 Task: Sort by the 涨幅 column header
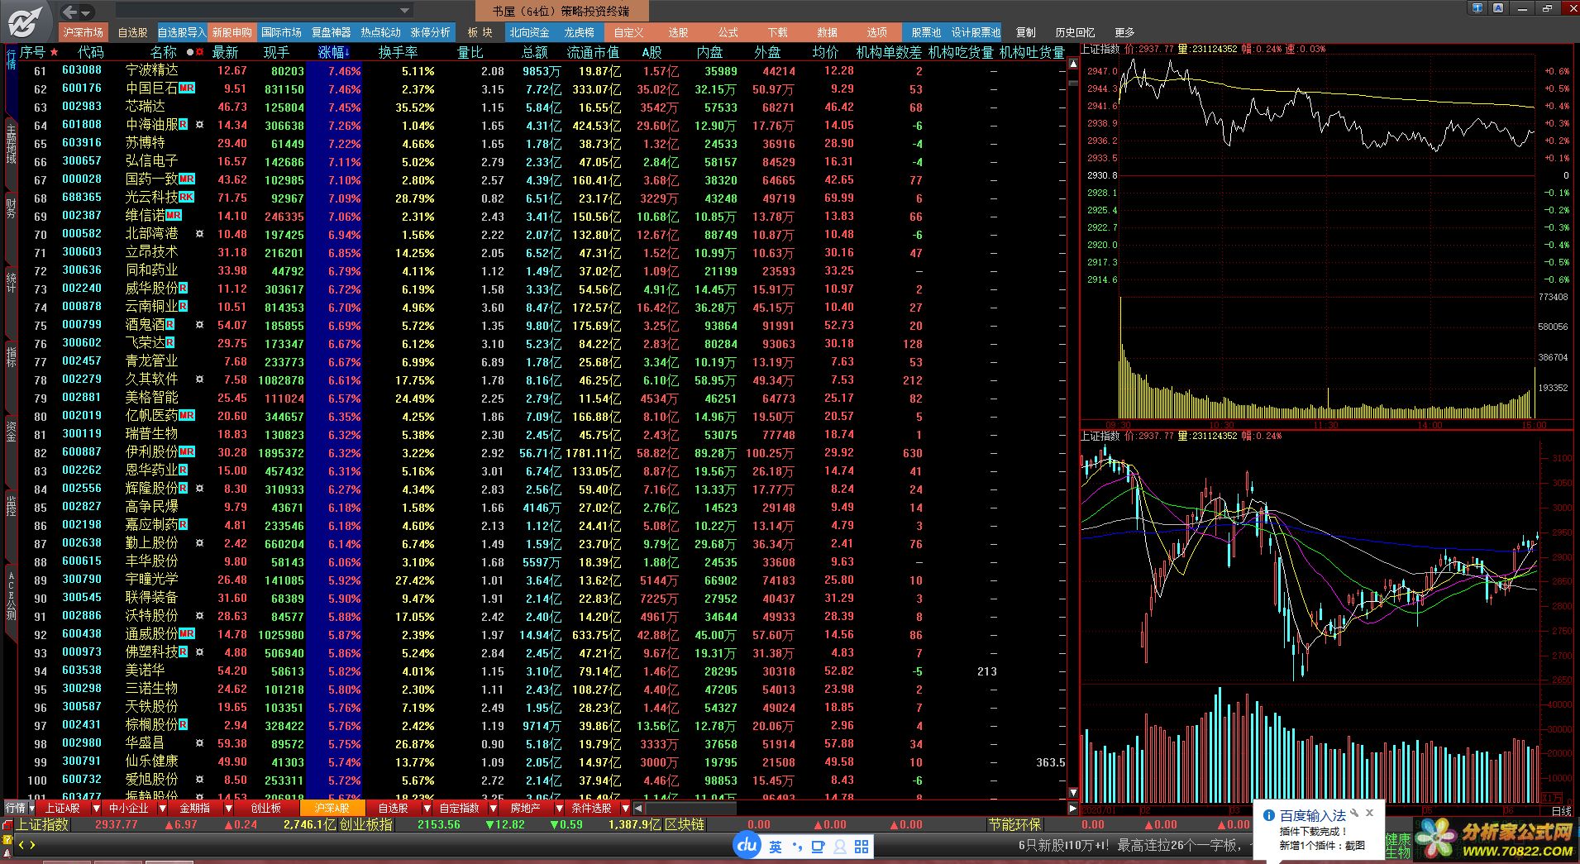click(334, 52)
